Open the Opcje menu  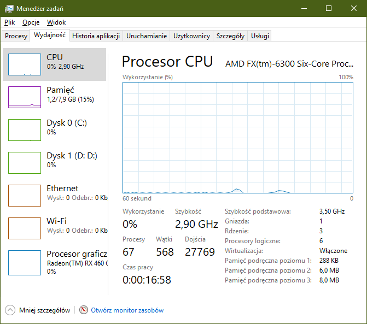31,22
